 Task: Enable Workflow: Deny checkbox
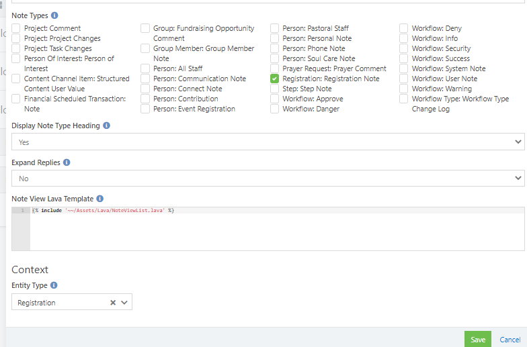(x=403, y=28)
